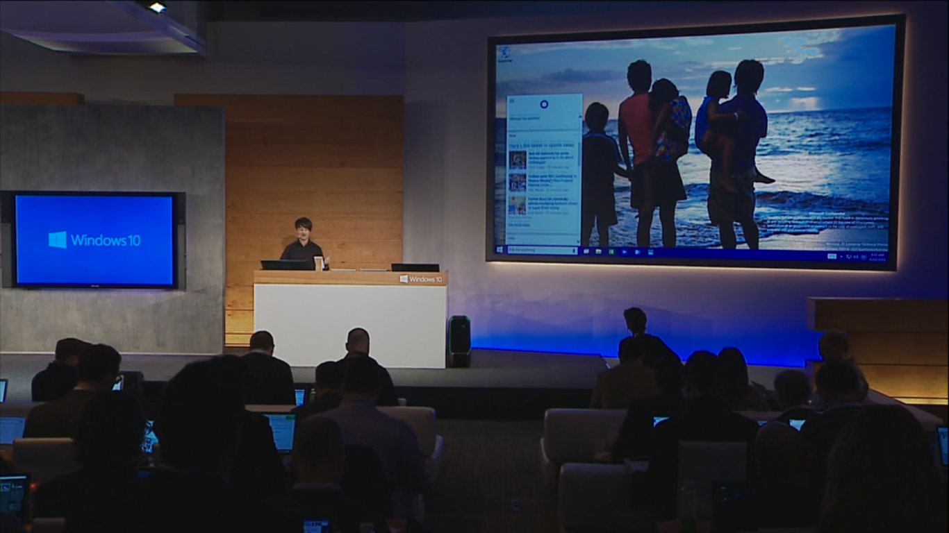Open the volume icon in system tray

857,257
